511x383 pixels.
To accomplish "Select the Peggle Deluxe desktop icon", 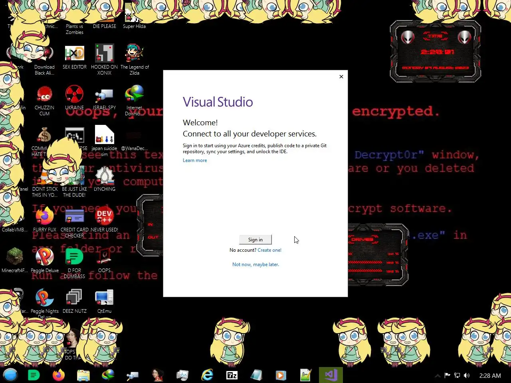I will [45, 260].
